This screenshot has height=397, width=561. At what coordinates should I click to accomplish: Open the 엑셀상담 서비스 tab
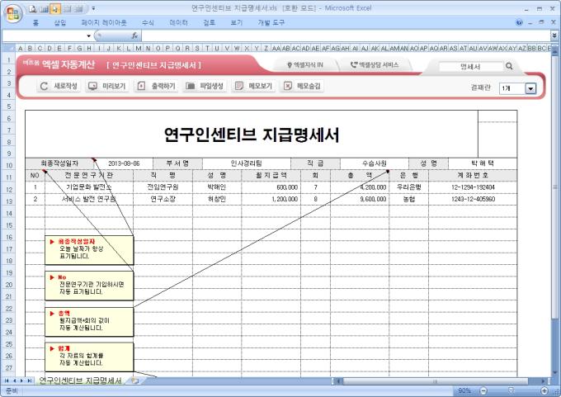(375, 65)
